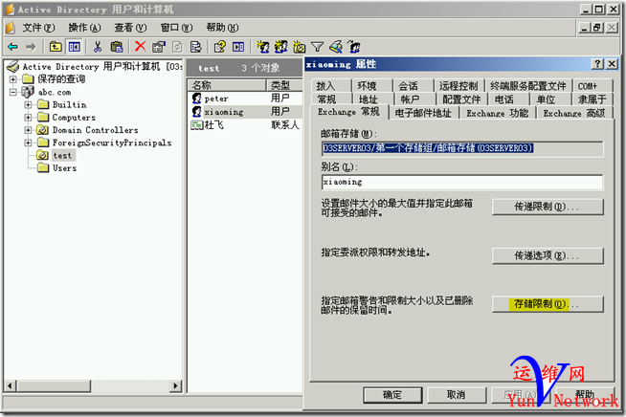Click the Cut scissors icon
626x417 pixels.
pyautogui.click(x=98, y=47)
